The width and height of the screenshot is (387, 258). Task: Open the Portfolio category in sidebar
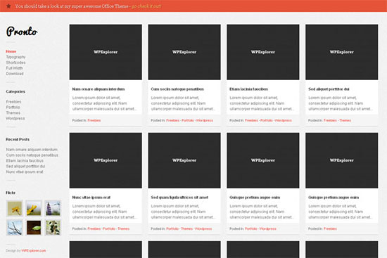[x=13, y=108]
